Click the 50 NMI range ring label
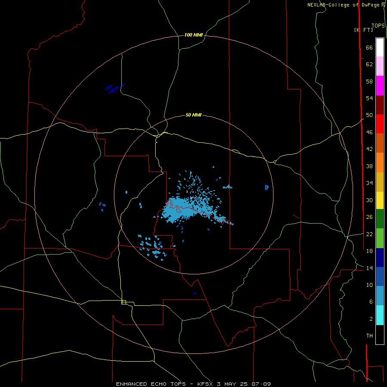Image resolution: width=387 pixels, height=387 pixels. 193,115
